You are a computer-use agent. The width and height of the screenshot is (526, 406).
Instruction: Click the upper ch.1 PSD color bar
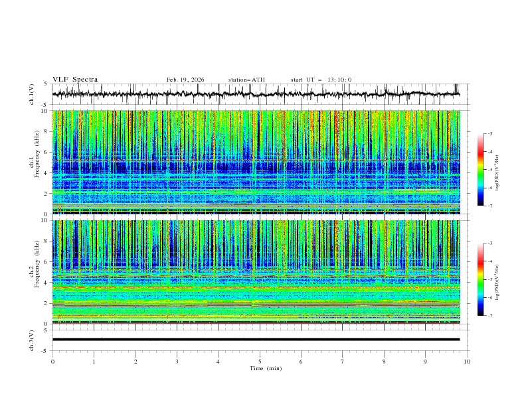point(481,170)
